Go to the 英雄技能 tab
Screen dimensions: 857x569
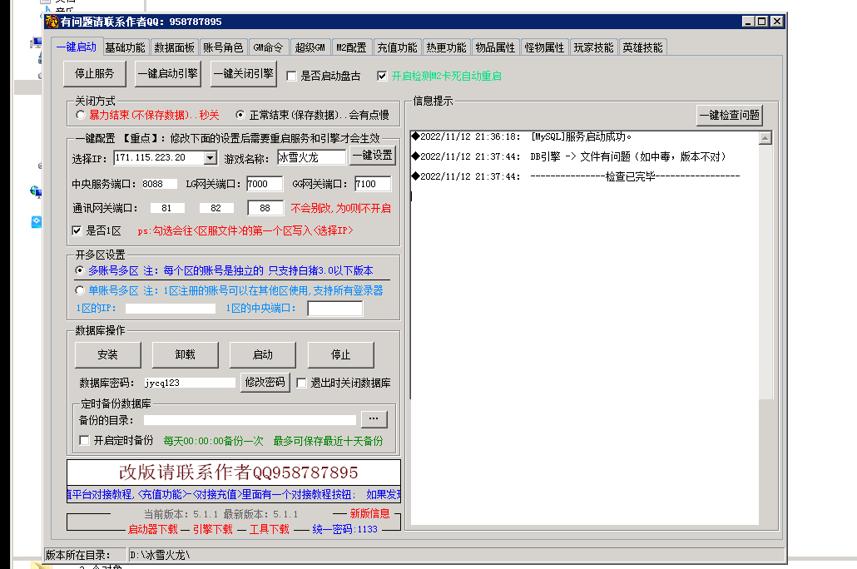[x=642, y=47]
